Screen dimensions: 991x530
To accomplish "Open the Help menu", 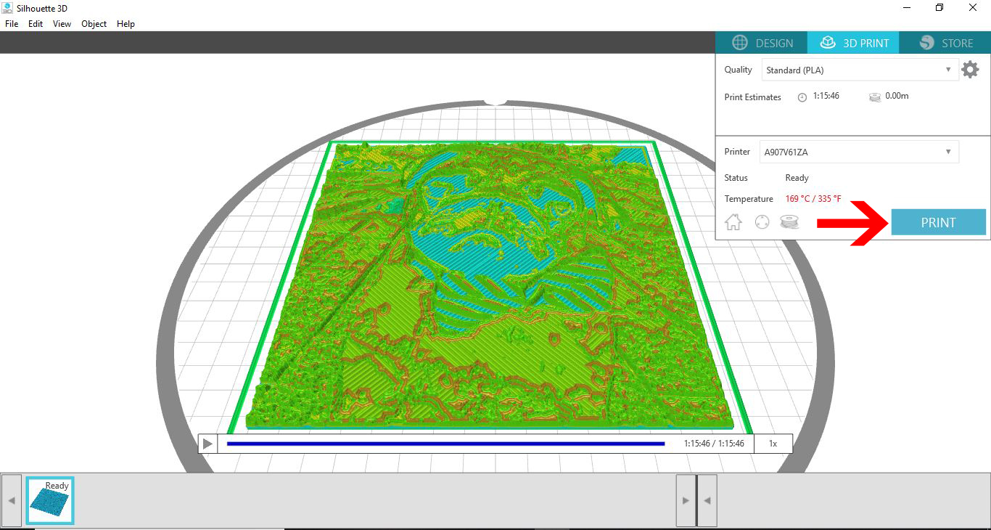I will (x=126, y=24).
